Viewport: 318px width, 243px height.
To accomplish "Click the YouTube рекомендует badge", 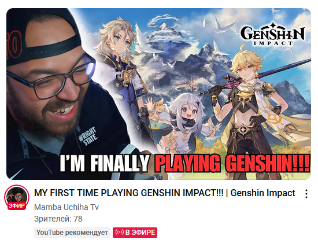I will point(72,233).
